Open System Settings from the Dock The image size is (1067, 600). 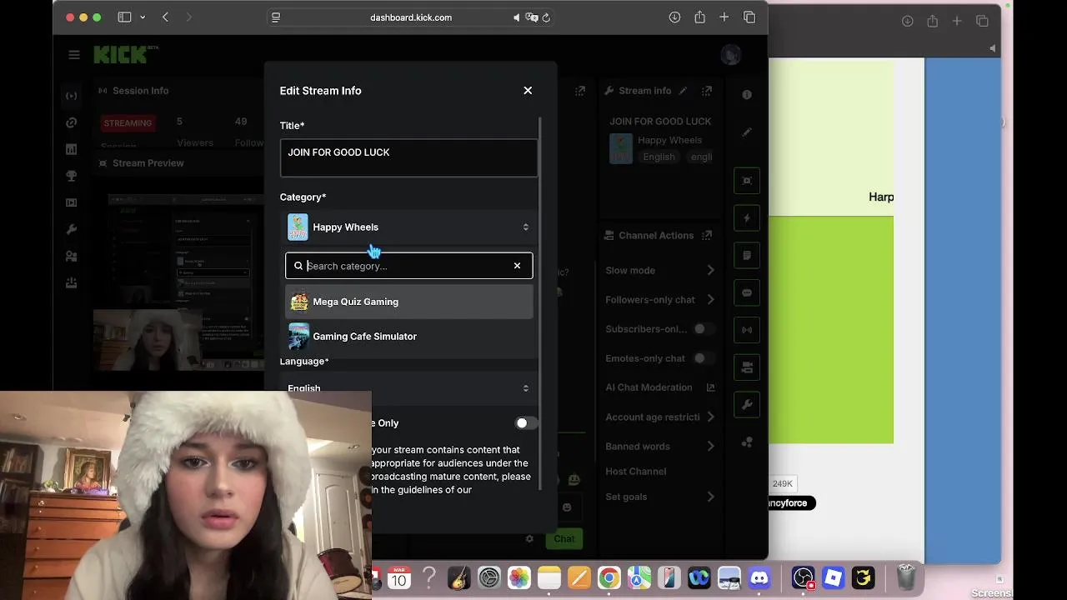point(488,577)
